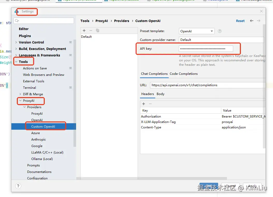Click the application/json value cell

(x=243, y=127)
